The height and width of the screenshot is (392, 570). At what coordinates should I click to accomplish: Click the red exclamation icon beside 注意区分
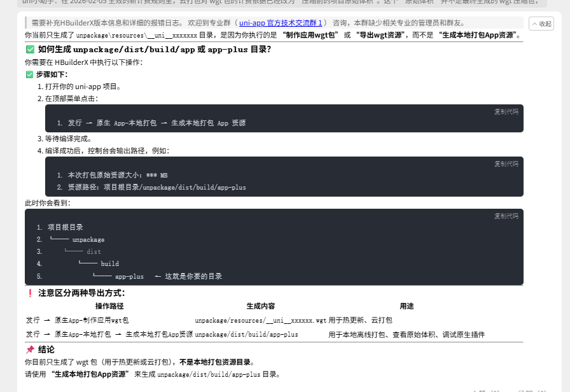[x=30, y=293]
